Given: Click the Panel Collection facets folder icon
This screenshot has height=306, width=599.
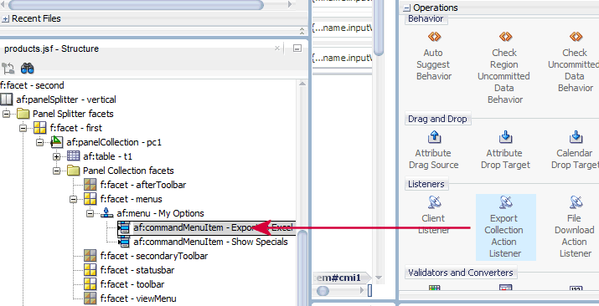Looking at the screenshot, I should (74, 171).
